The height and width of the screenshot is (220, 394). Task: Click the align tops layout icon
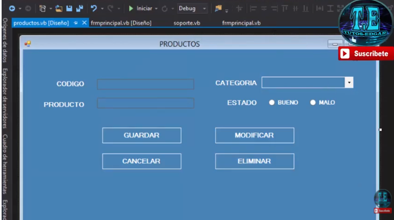tap(284, 9)
